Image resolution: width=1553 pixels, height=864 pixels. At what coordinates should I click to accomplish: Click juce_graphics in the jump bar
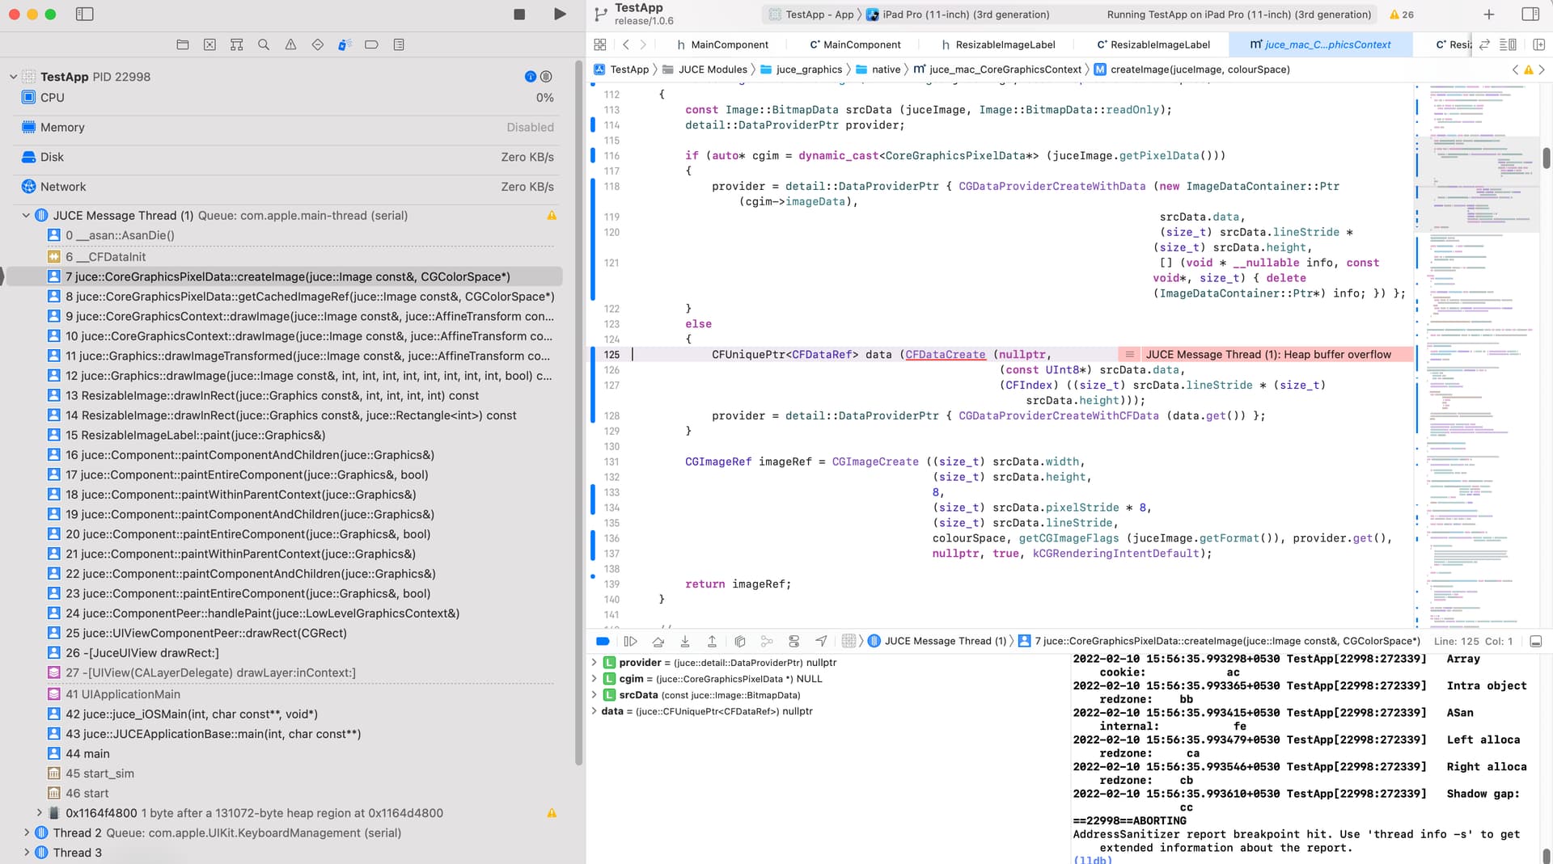point(802,70)
